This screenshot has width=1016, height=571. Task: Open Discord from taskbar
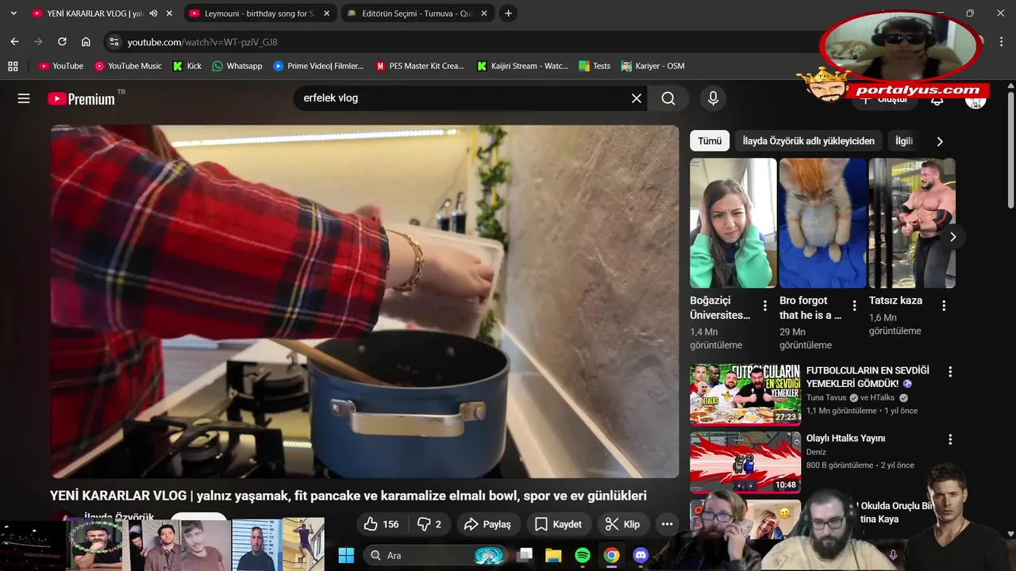[x=641, y=555]
